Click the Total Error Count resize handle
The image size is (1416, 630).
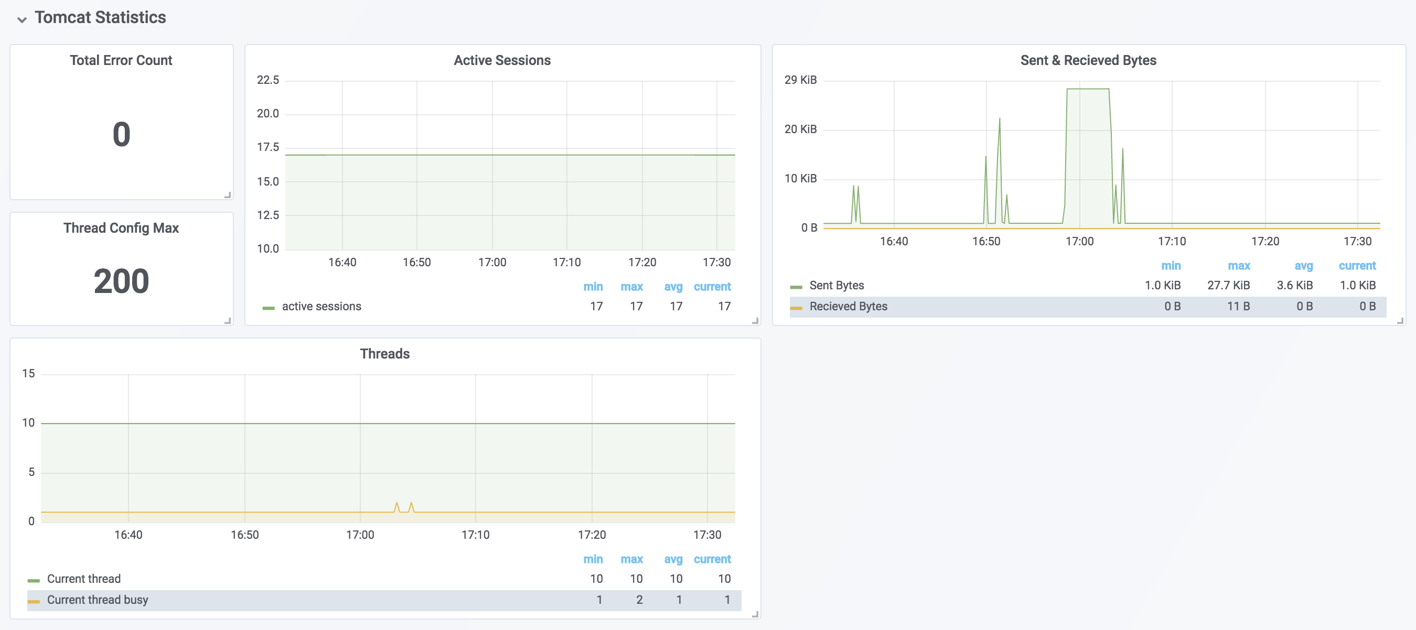228,195
